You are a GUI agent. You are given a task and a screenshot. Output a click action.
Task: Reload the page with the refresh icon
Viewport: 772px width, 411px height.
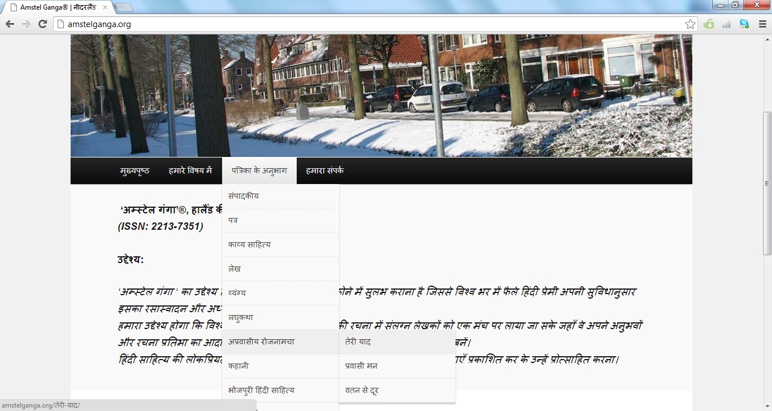[42, 24]
